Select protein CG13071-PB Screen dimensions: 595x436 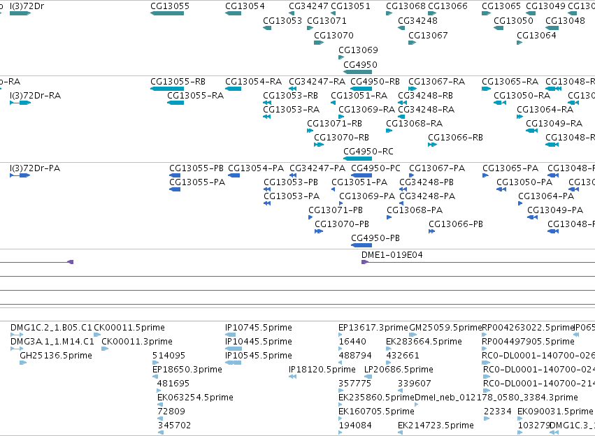click(x=336, y=210)
